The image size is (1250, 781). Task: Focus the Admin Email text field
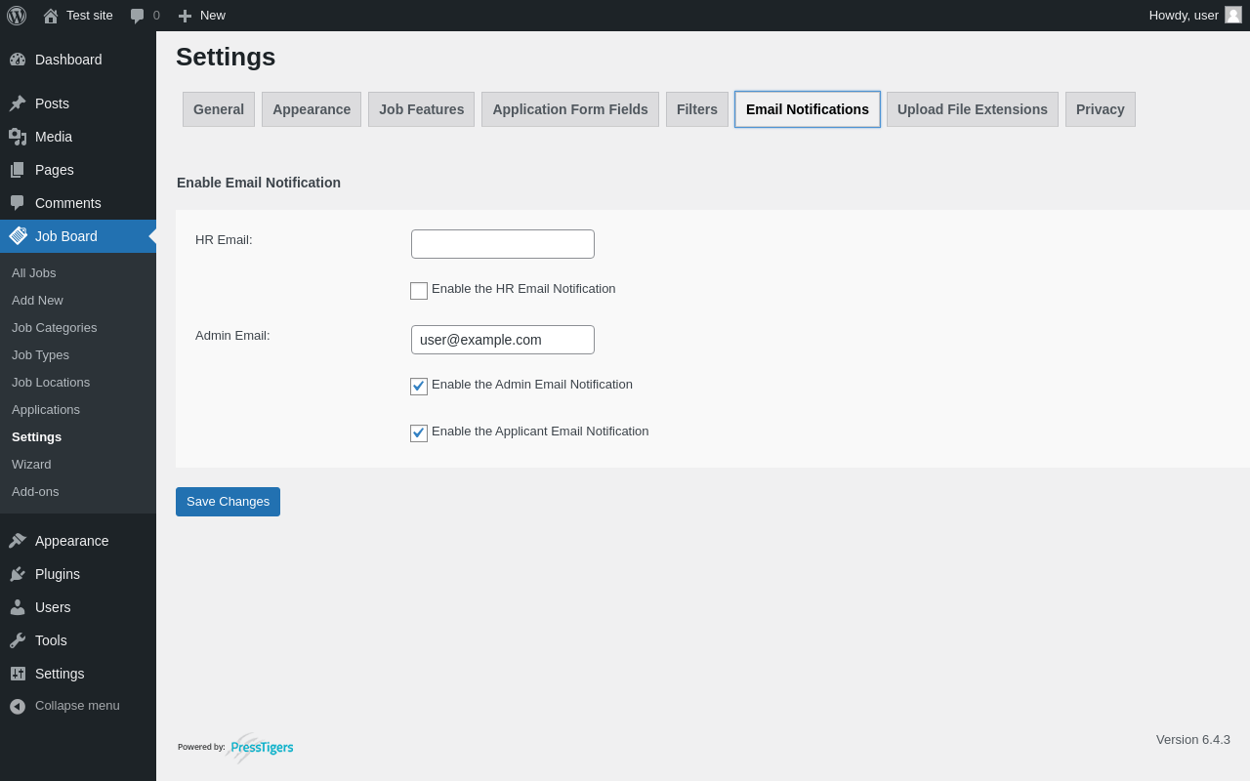pyautogui.click(x=503, y=340)
